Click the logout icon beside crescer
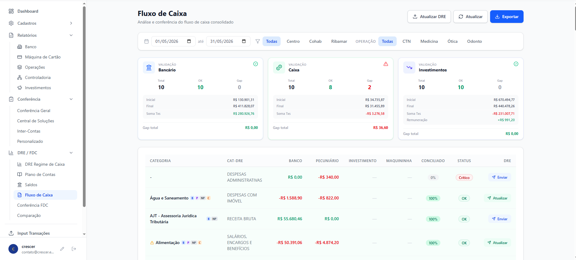The height and width of the screenshot is (260, 576). coord(74,249)
